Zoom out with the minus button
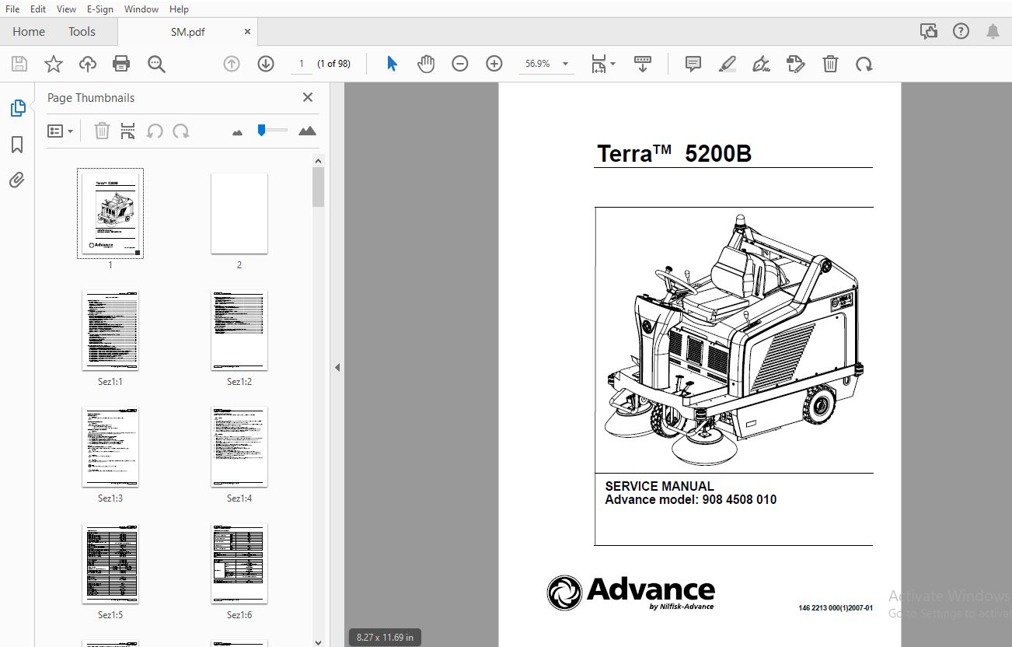1012x647 pixels. click(460, 64)
